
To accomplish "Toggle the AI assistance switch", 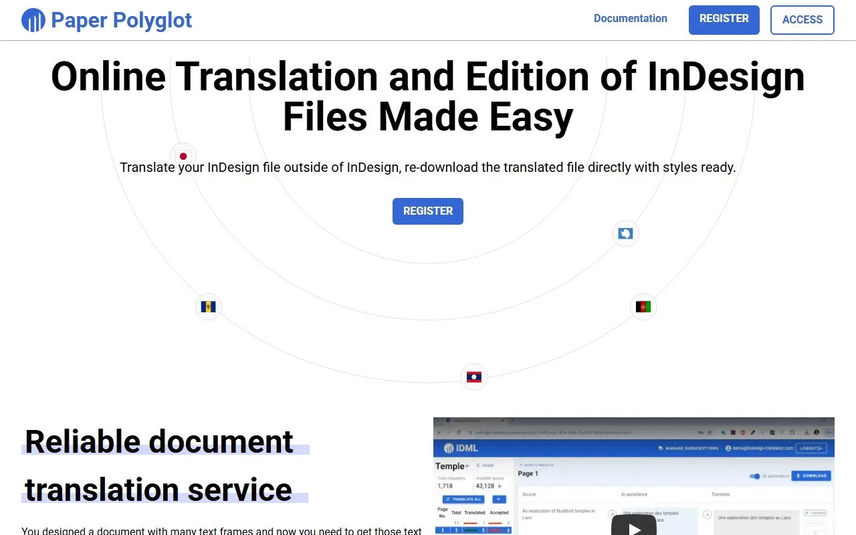I will coord(756,475).
